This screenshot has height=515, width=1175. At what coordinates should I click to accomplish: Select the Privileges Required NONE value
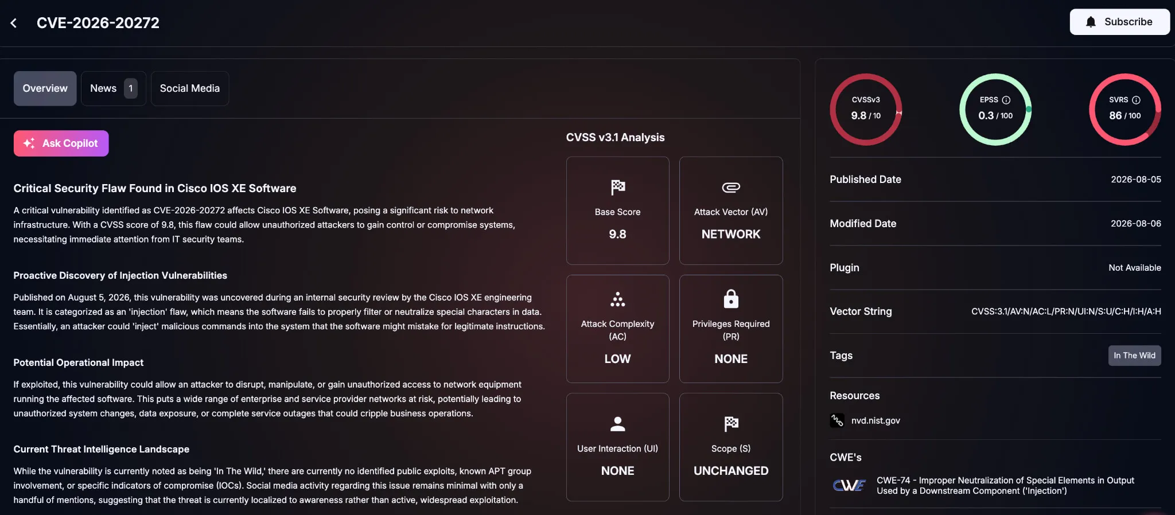click(x=731, y=359)
